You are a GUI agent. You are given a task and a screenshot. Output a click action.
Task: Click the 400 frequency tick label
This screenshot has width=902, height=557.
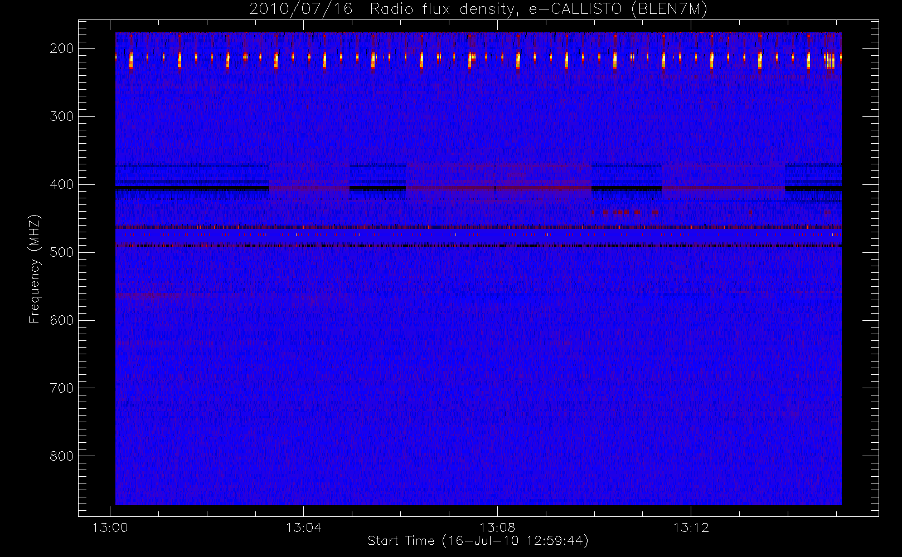tap(62, 184)
